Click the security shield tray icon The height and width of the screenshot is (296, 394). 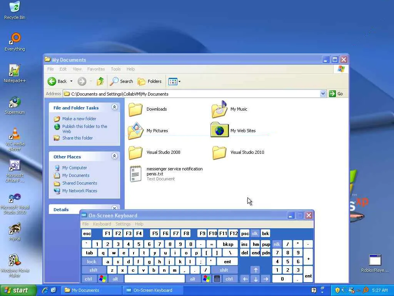tap(337, 290)
